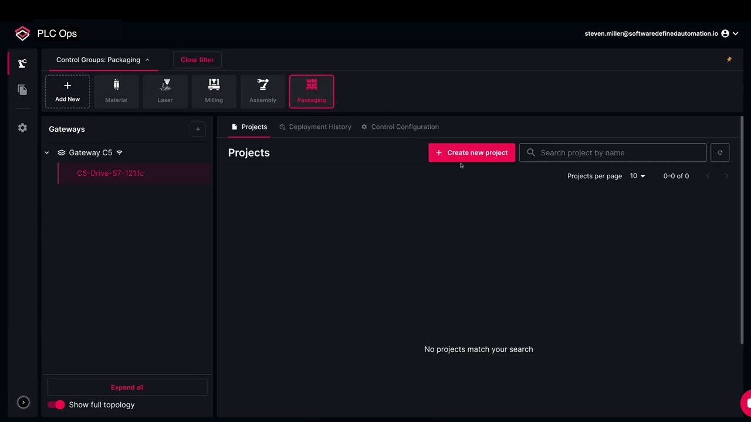Select the Milling control group

point(214,91)
